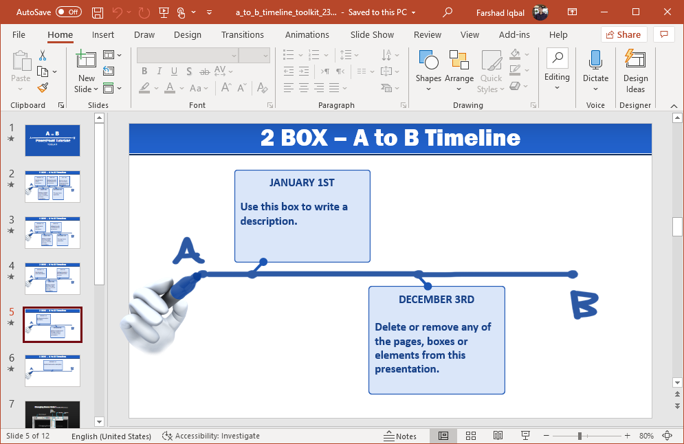Switch to Slide Sorter view icon
This screenshot has height=444, width=684.
[471, 436]
